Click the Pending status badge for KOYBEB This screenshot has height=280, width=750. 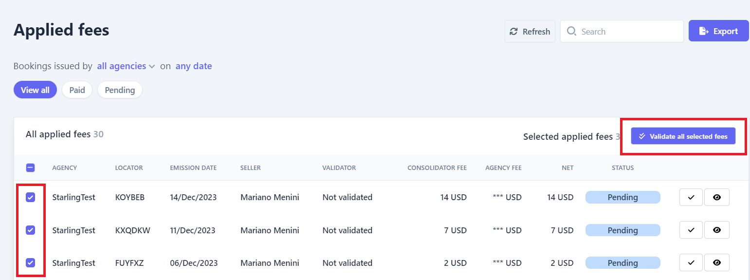pos(622,197)
